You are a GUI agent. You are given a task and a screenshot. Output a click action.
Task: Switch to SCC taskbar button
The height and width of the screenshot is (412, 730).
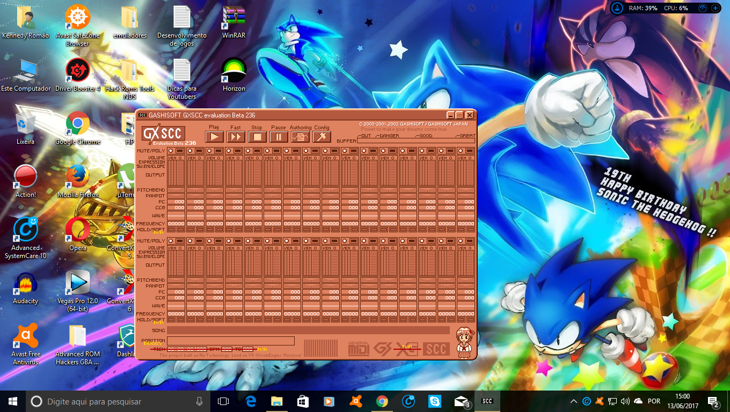coord(487,401)
